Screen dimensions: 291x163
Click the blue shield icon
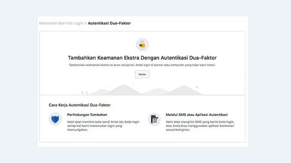(55, 119)
